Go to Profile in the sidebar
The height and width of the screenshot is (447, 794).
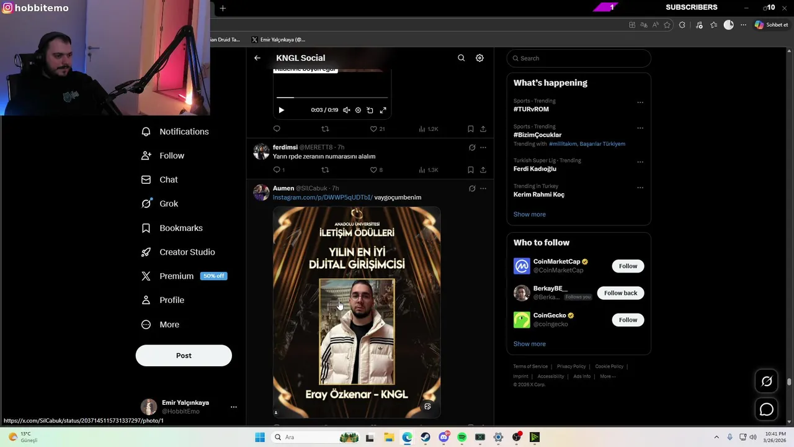pyautogui.click(x=164, y=300)
